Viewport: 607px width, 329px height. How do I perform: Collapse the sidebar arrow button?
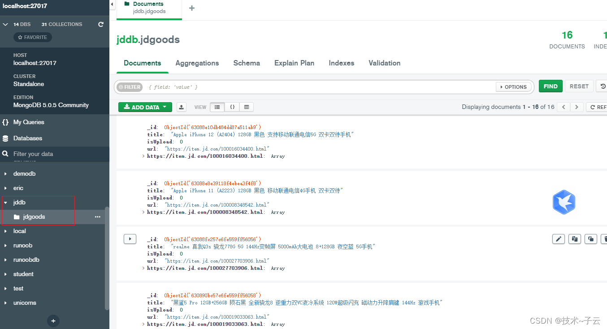[x=112, y=4]
